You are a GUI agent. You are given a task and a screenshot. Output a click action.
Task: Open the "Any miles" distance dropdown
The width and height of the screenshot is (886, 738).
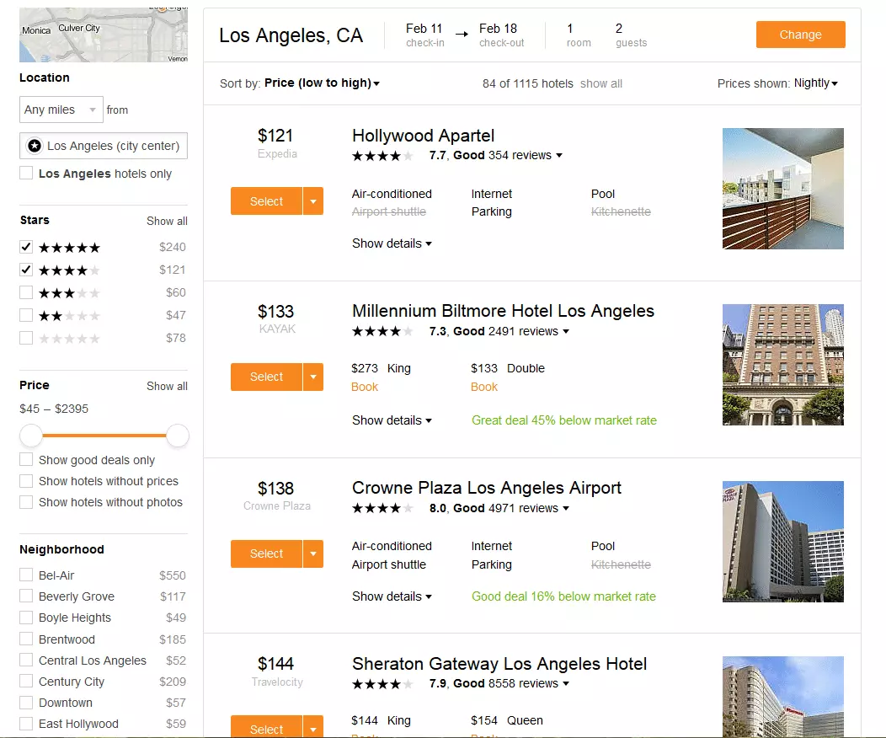pos(61,110)
